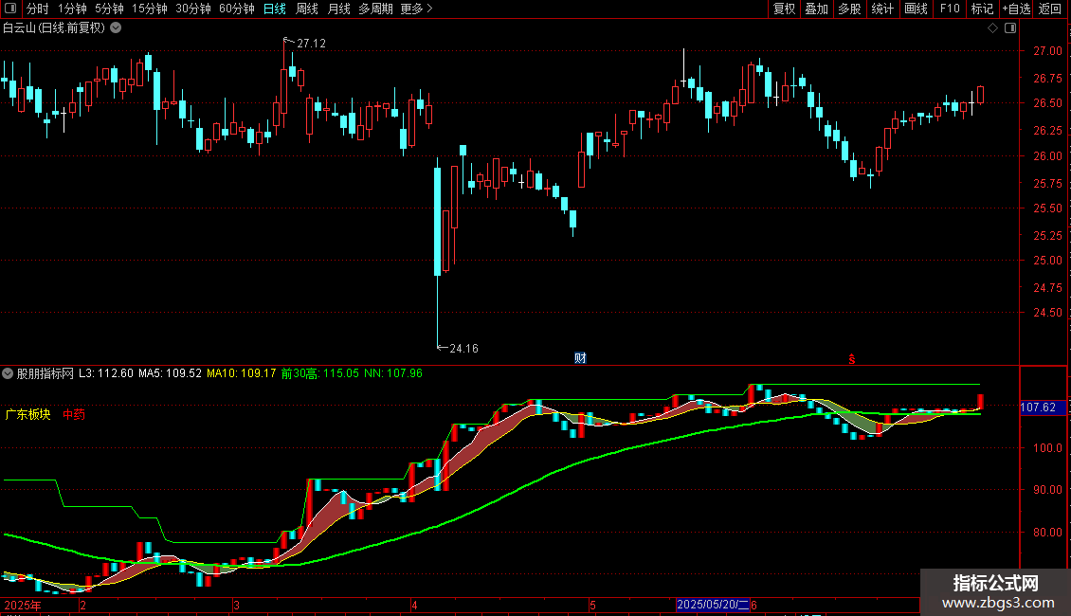Select the 30分钟 period
The image size is (1071, 616).
point(193,9)
